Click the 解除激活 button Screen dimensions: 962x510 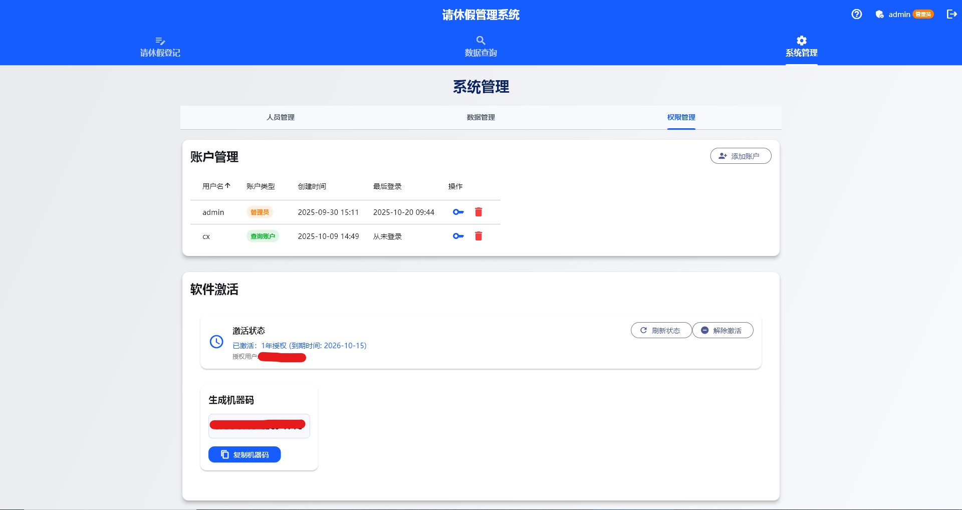(723, 330)
